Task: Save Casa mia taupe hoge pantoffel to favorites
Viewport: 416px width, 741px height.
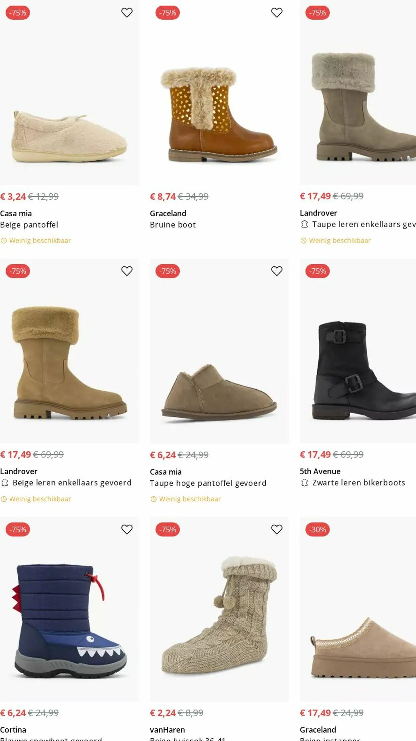Action: tap(277, 271)
